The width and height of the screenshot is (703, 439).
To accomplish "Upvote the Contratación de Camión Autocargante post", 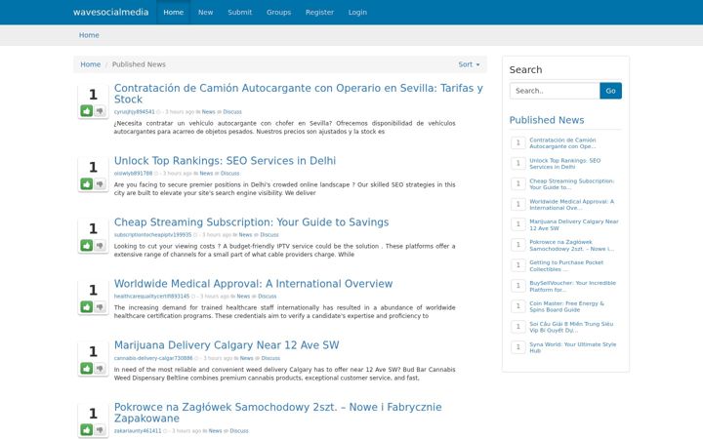I will (87, 110).
